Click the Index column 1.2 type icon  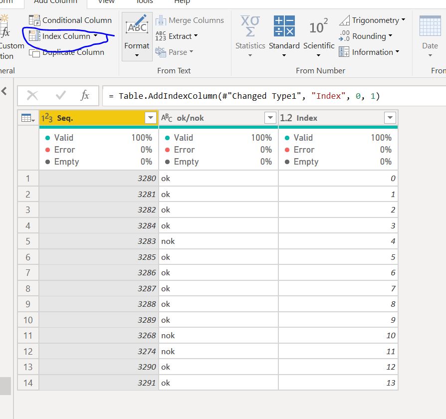point(286,118)
